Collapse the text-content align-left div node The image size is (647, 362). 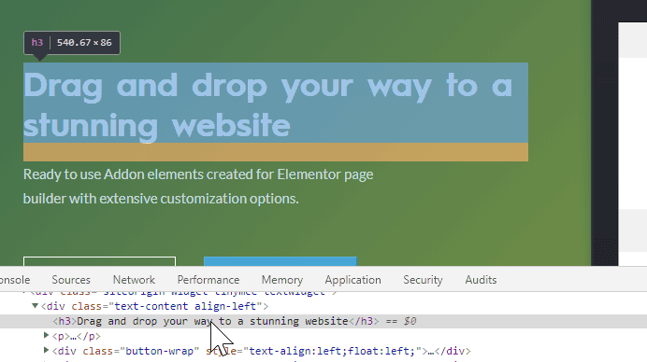[x=36, y=306]
